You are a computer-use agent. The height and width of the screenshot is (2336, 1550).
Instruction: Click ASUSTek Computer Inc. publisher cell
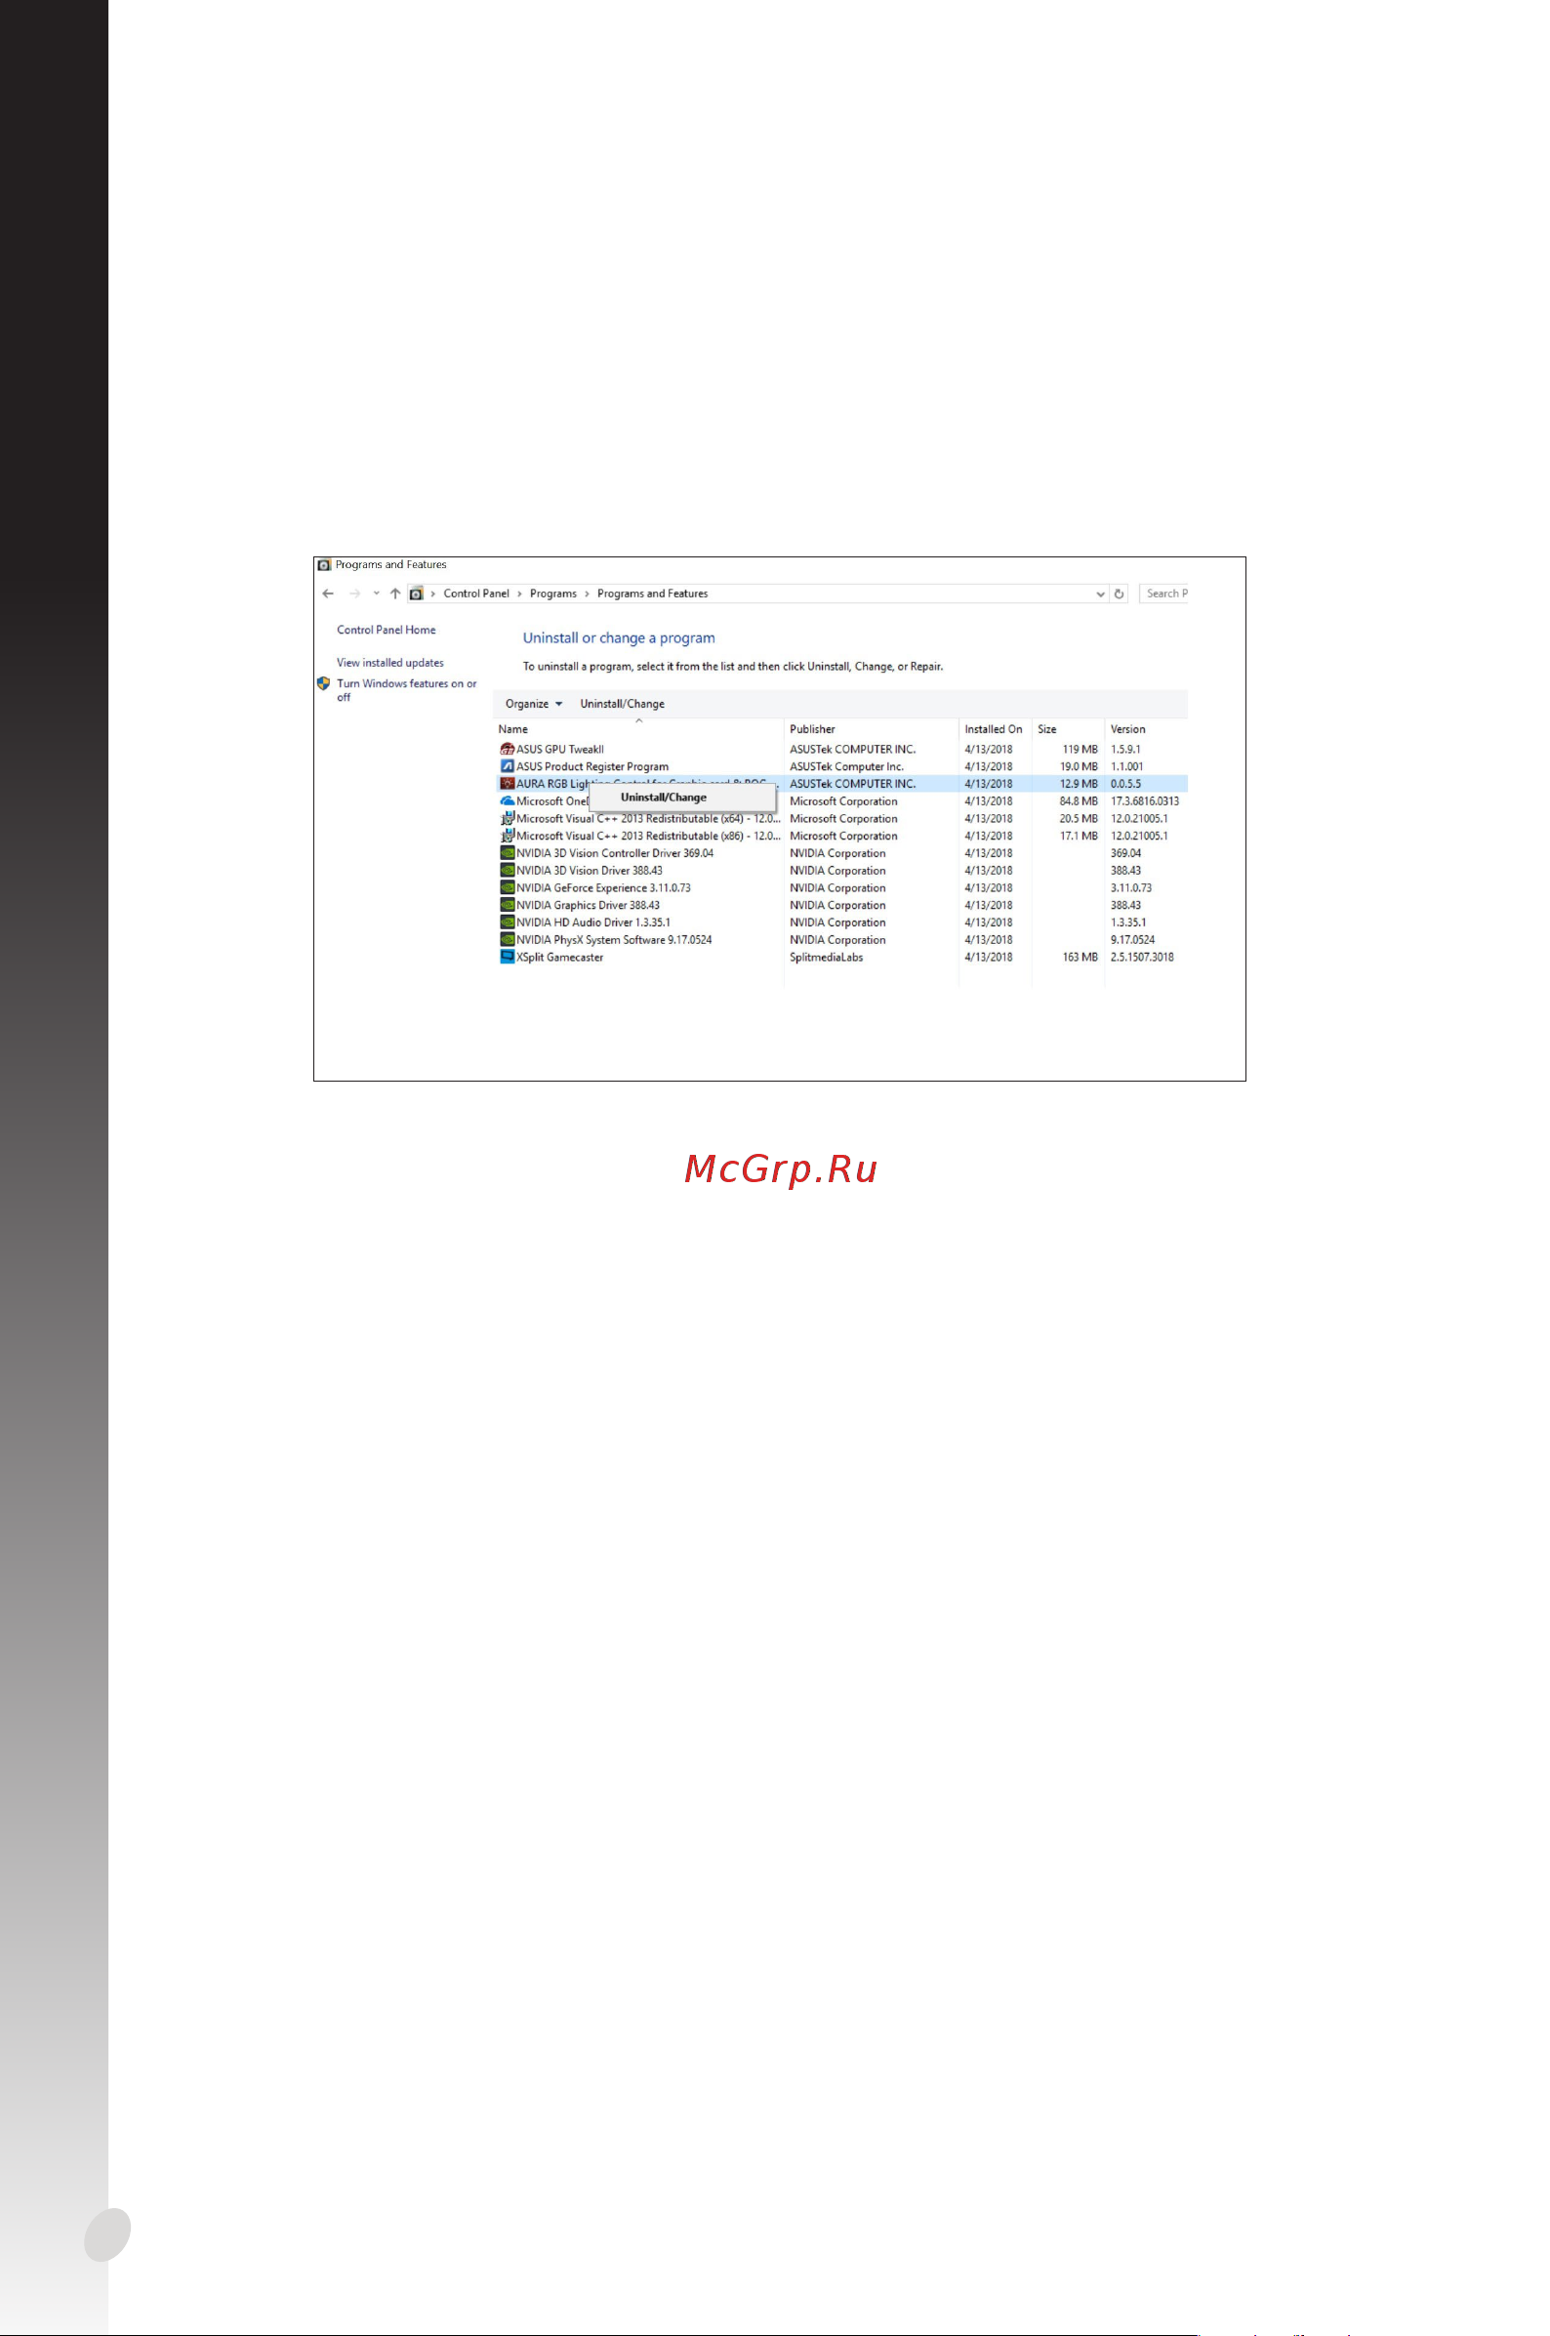click(846, 767)
